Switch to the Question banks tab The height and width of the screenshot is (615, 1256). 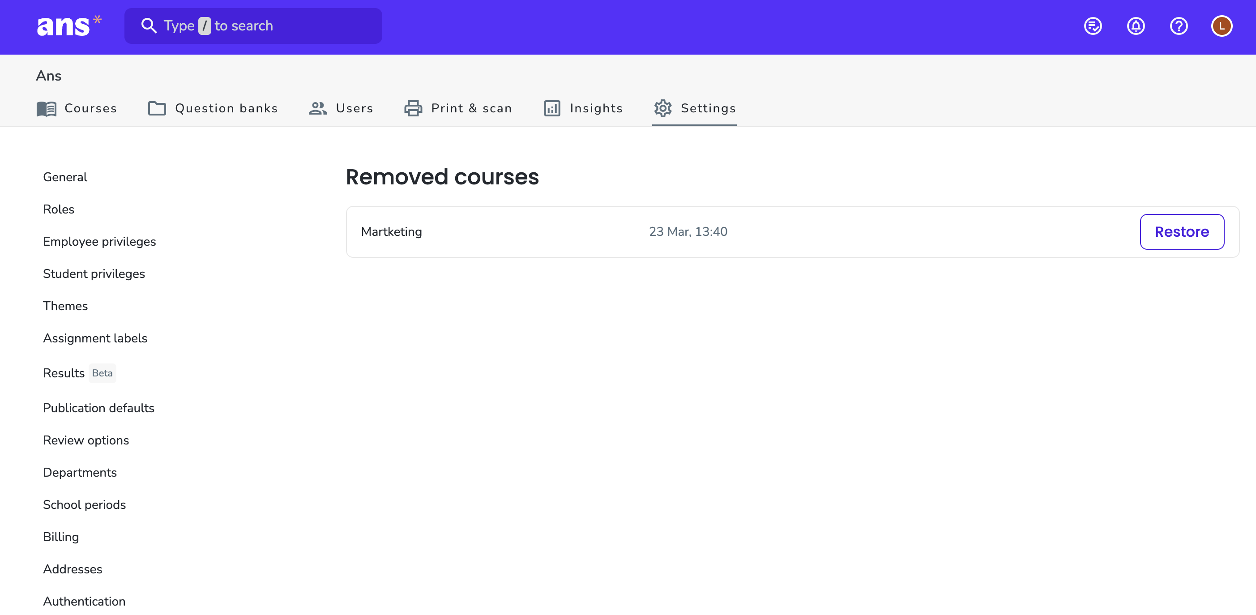pos(213,108)
